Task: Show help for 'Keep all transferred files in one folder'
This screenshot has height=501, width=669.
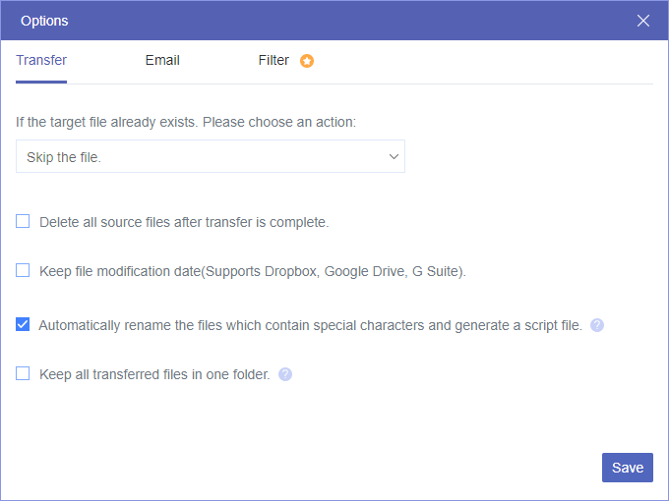Action: click(x=285, y=374)
